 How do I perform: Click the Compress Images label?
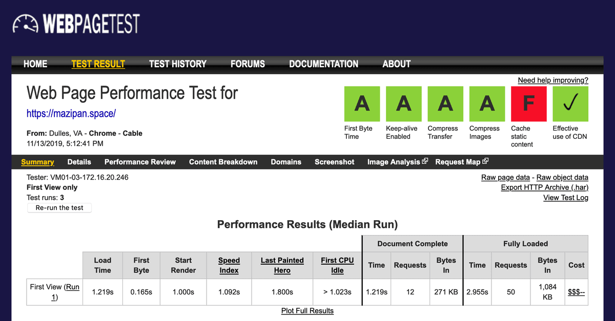[484, 133]
